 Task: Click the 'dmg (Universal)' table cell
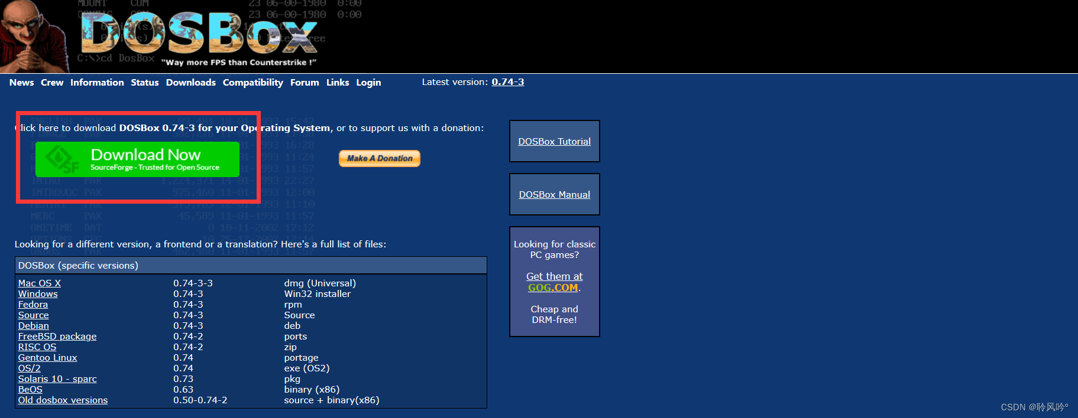point(320,283)
